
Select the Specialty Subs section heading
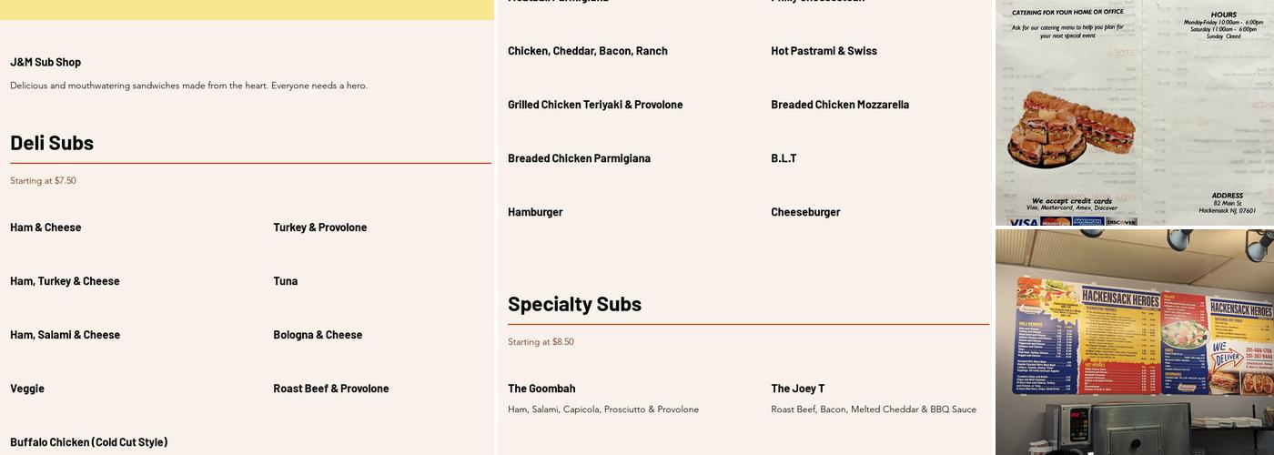(x=574, y=304)
